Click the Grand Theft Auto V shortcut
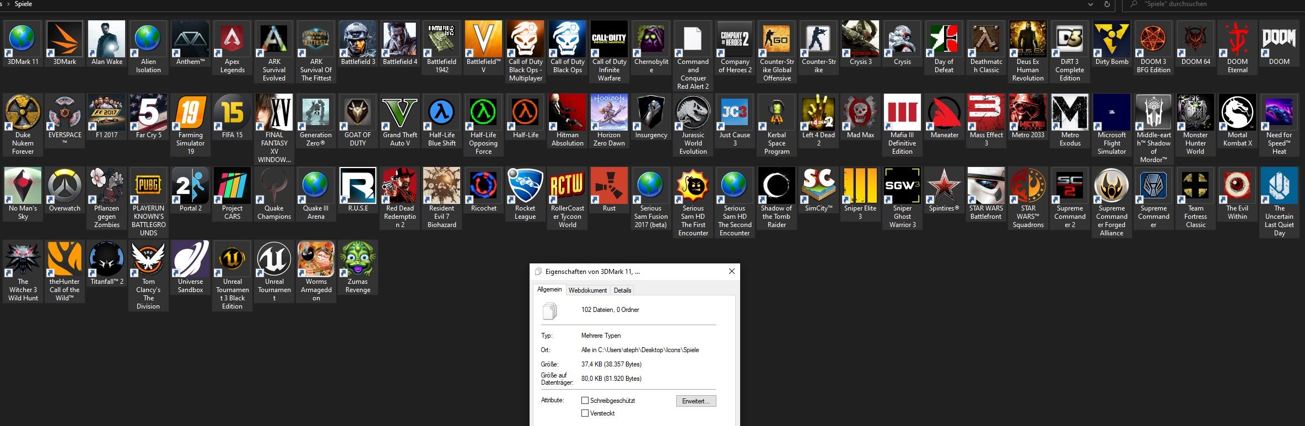The width and height of the screenshot is (1305, 426). pyautogui.click(x=400, y=121)
